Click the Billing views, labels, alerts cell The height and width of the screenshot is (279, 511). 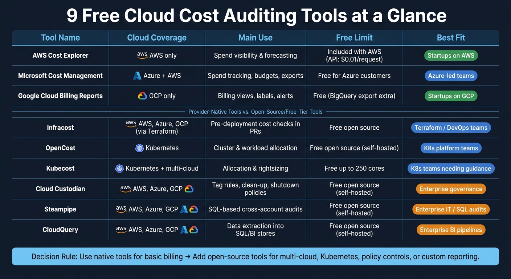pyautogui.click(x=255, y=96)
